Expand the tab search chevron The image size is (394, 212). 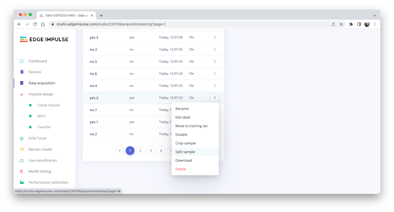click(x=375, y=15)
